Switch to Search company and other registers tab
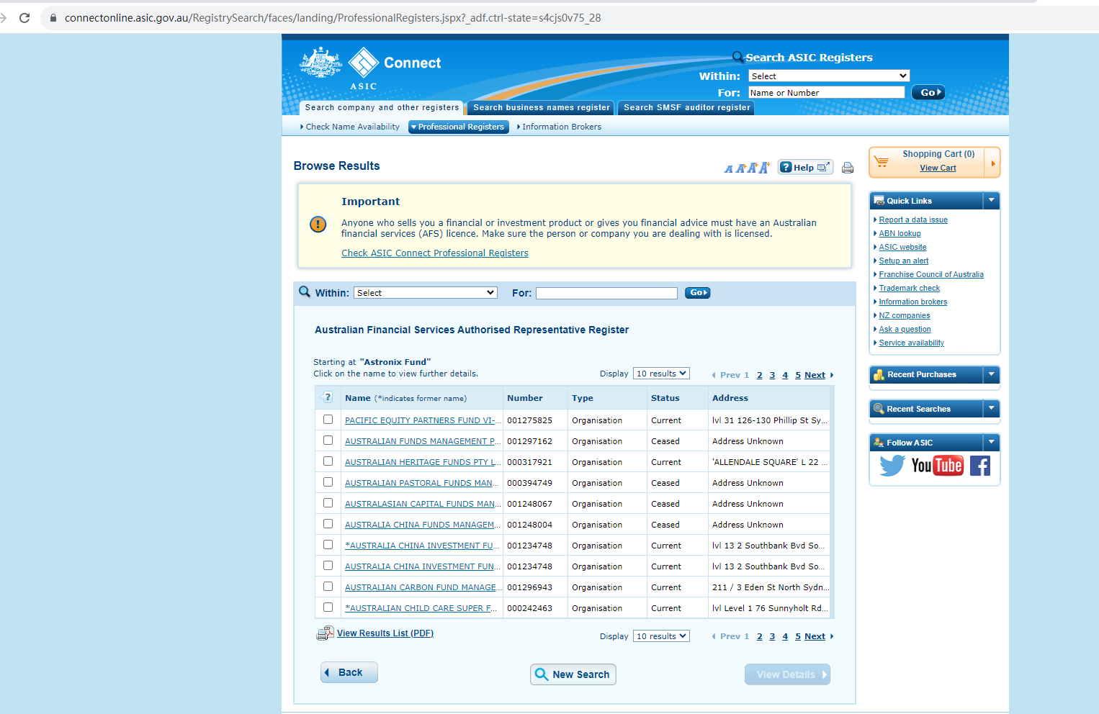 (x=382, y=108)
